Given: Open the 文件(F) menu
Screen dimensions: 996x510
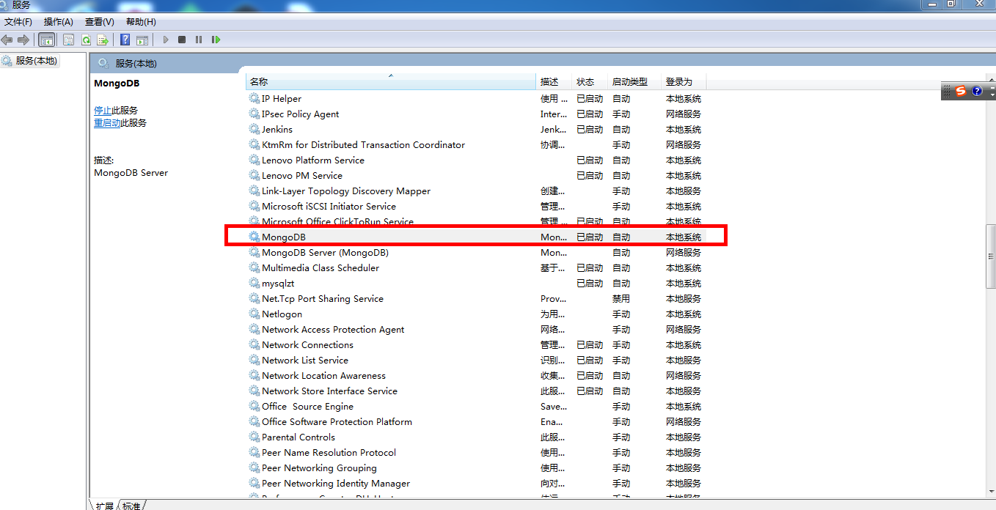Looking at the screenshot, I should click(18, 22).
